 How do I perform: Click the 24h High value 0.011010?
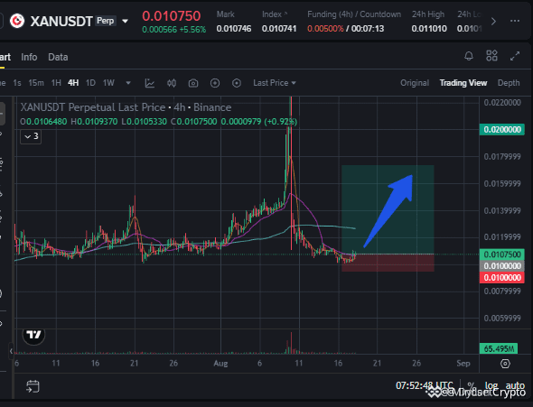pos(429,29)
